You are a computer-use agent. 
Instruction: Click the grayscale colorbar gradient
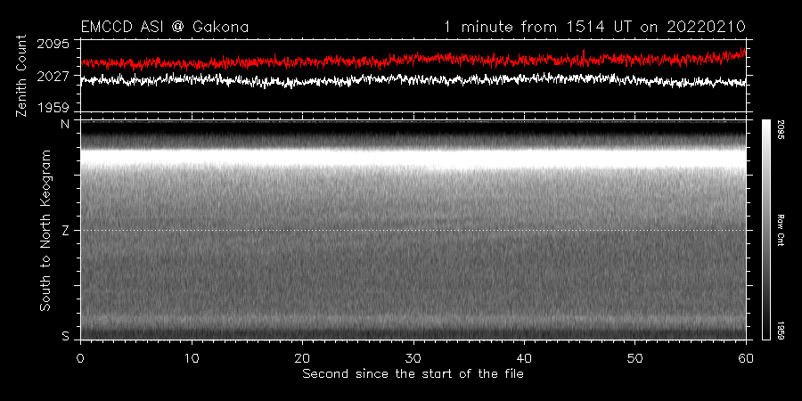tap(766, 230)
